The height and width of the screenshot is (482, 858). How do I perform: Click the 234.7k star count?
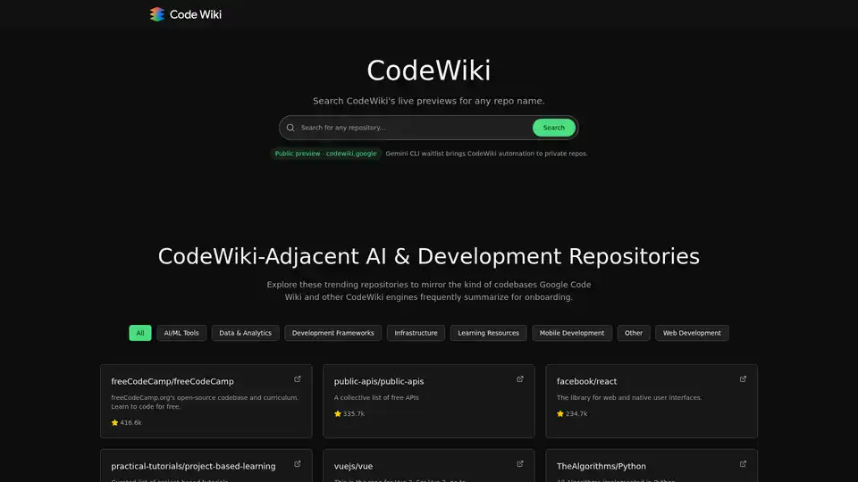coord(576,413)
